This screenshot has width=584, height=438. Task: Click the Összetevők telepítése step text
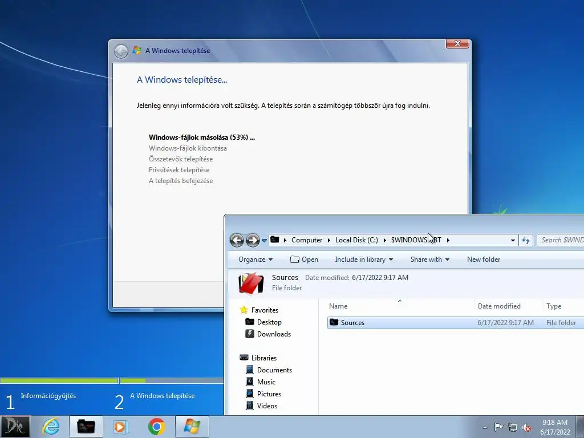point(181,159)
